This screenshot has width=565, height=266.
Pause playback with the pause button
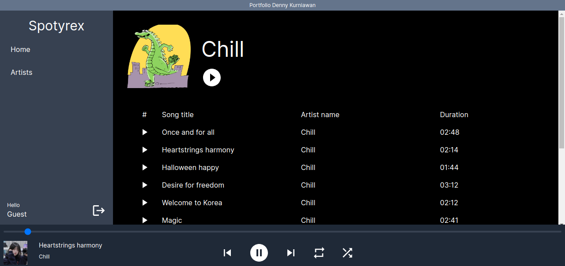(259, 253)
